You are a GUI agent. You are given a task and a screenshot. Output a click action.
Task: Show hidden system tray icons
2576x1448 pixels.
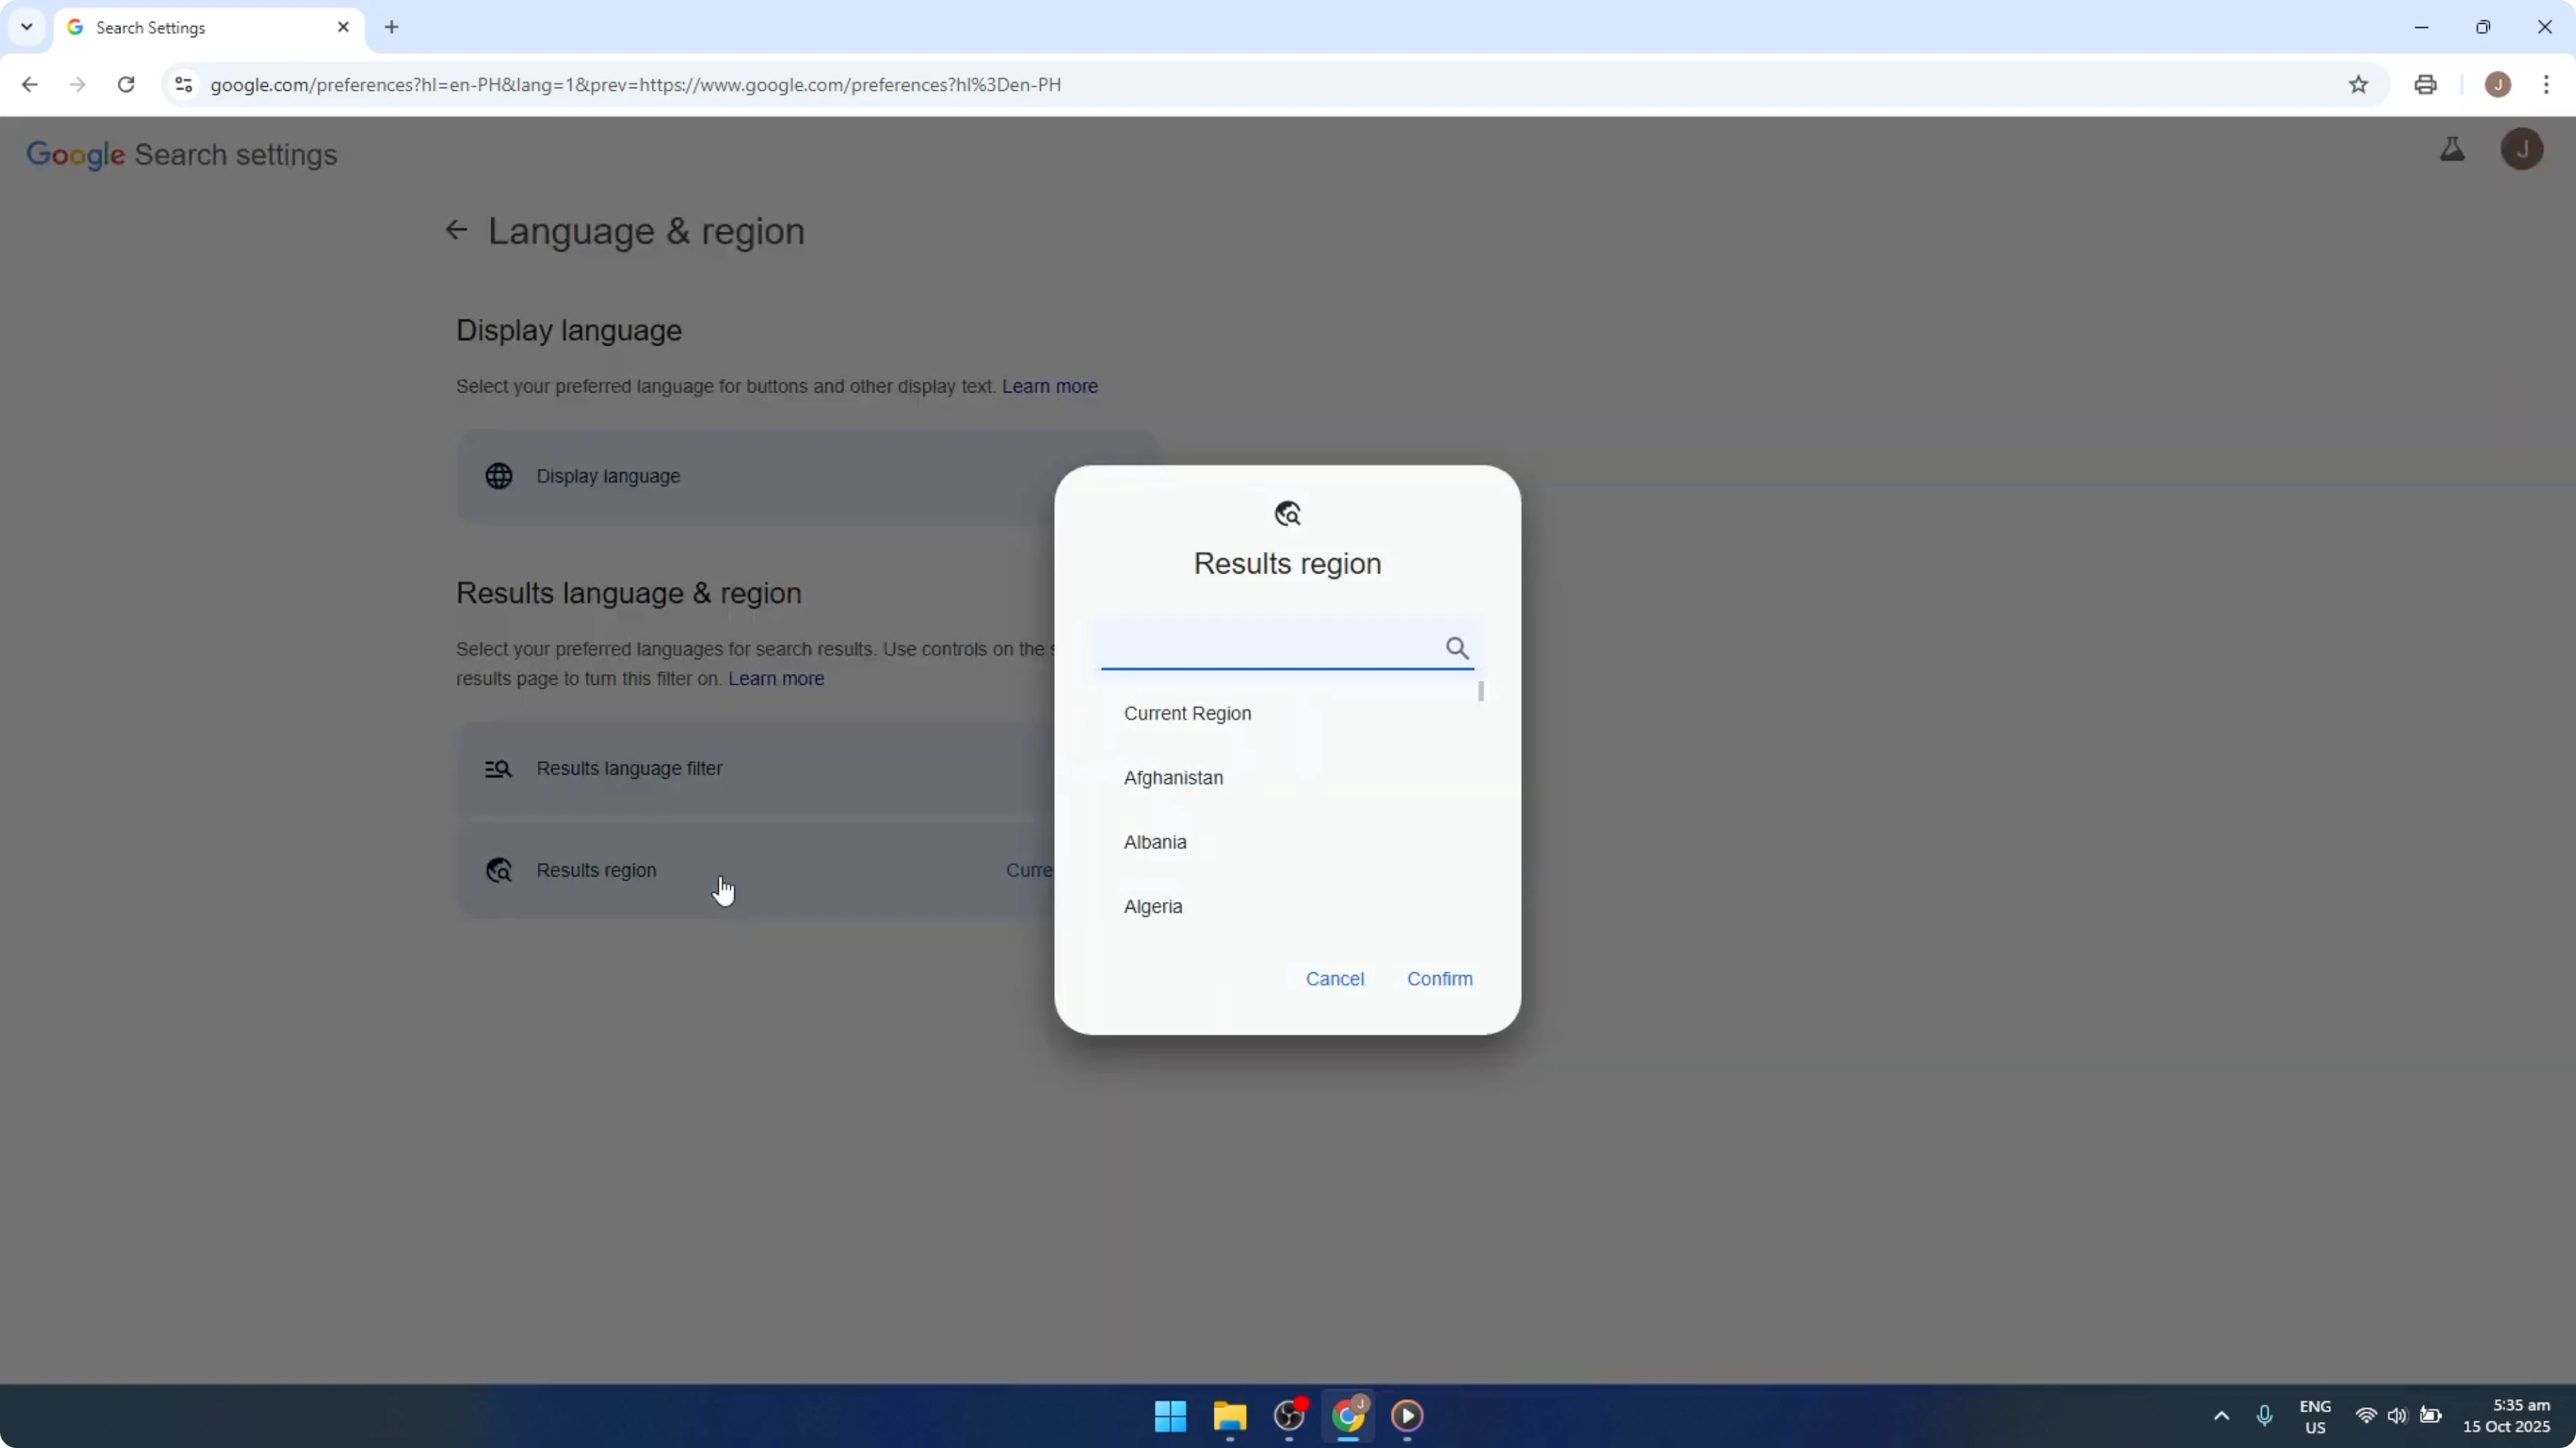[2221, 1416]
